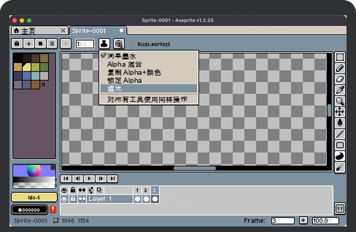
Task: Activate the Zoom magnifier tool
Action: [x=340, y=101]
